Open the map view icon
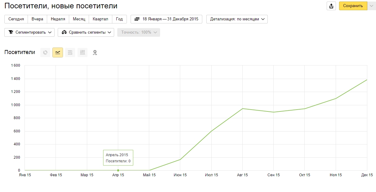This screenshot has height=192, width=376. tap(95, 52)
